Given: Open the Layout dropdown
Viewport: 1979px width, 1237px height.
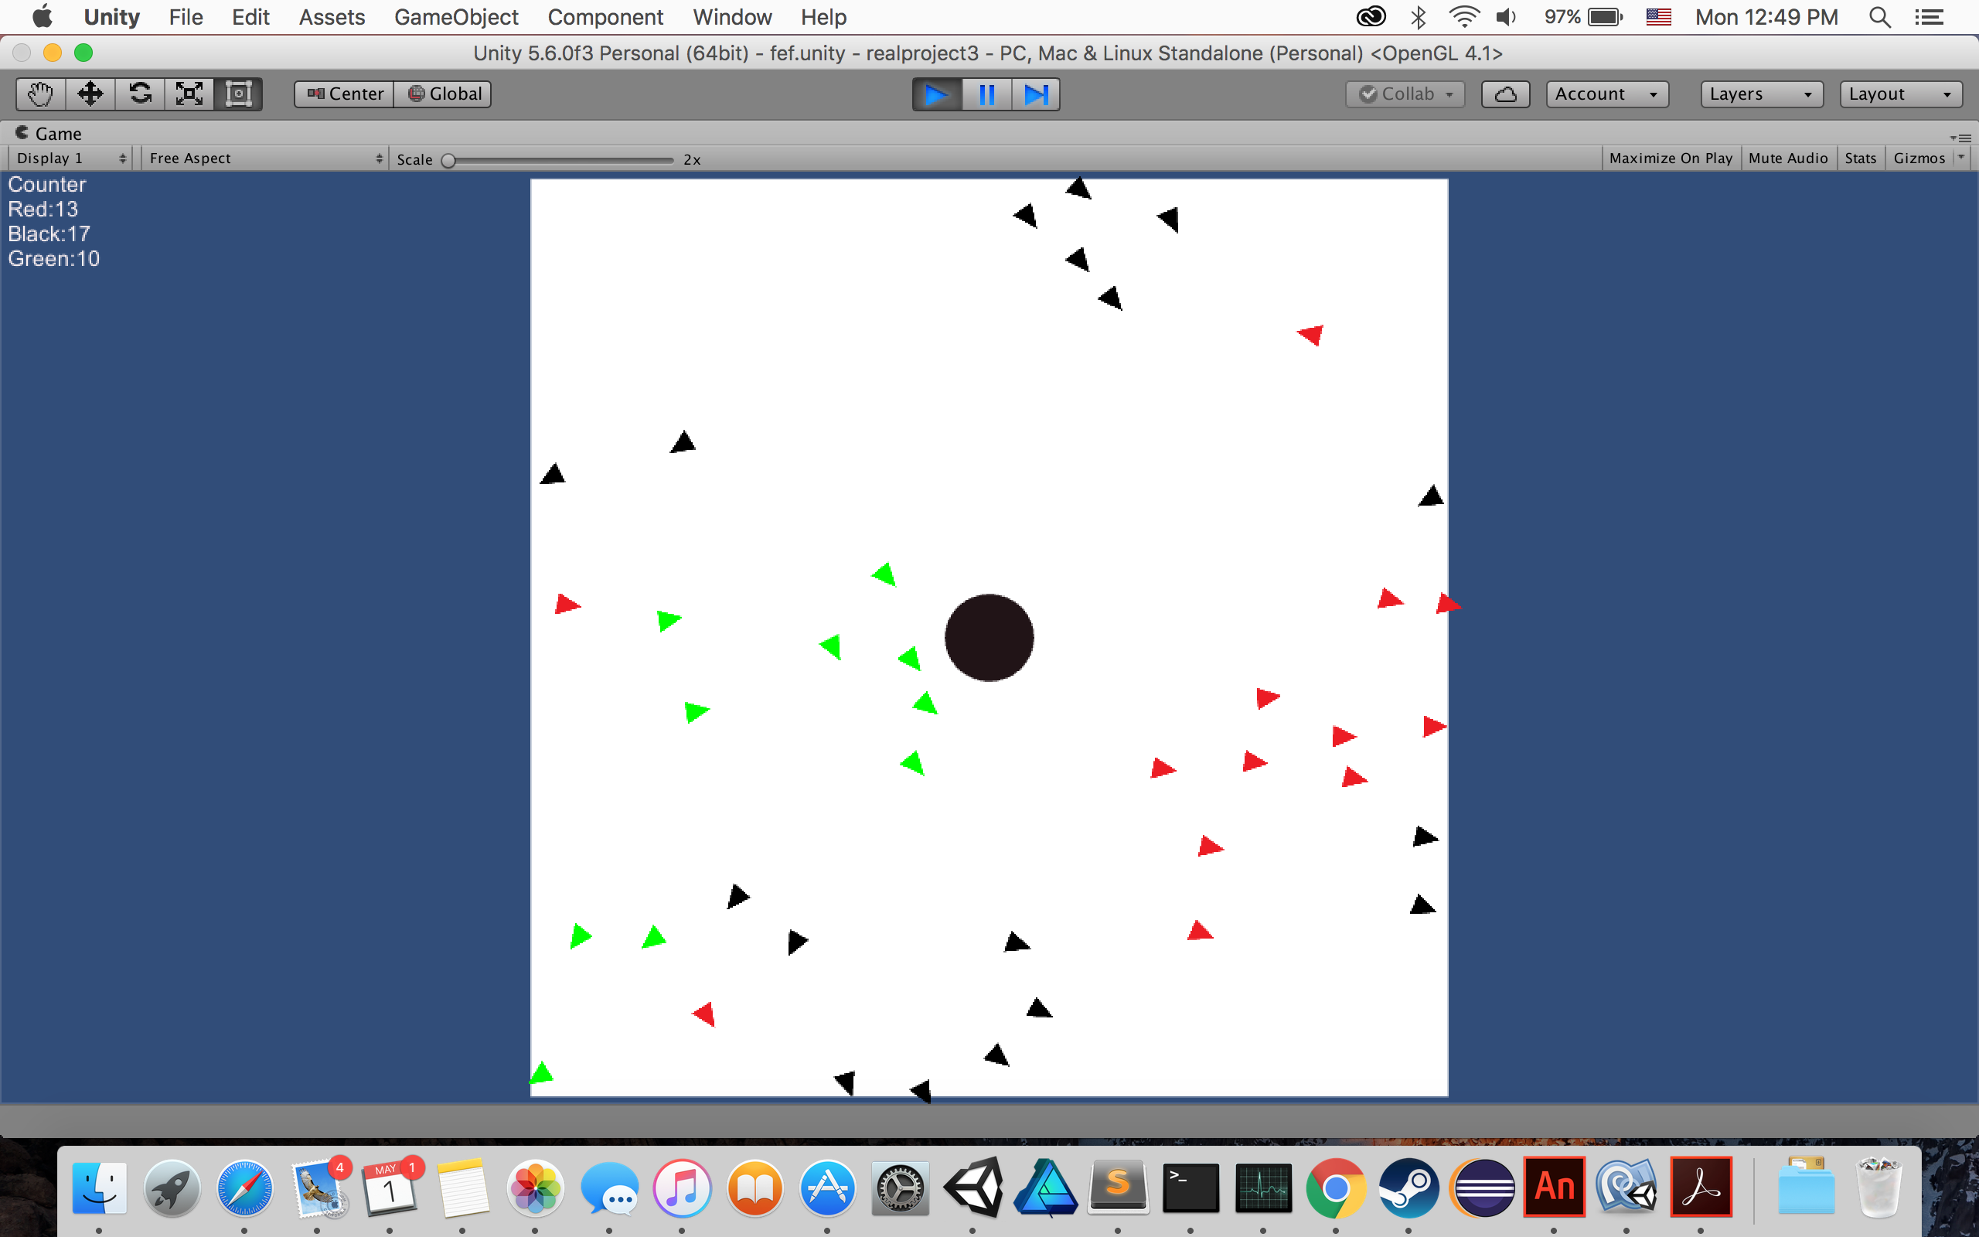Looking at the screenshot, I should pos(1899,94).
